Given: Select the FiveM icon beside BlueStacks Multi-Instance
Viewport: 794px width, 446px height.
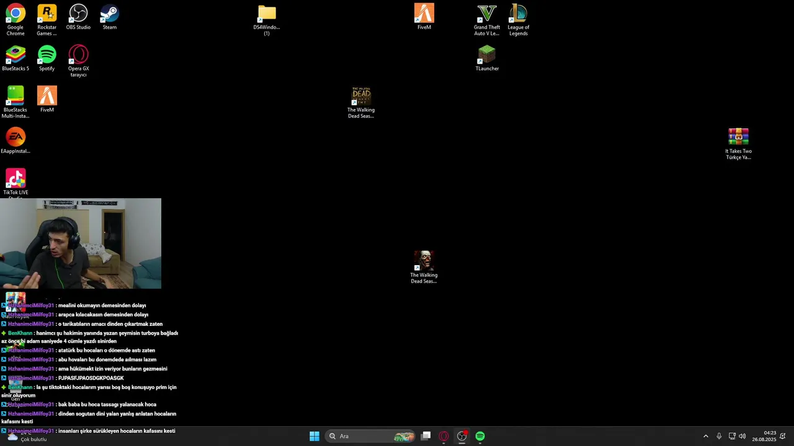Looking at the screenshot, I should pos(47,100).
